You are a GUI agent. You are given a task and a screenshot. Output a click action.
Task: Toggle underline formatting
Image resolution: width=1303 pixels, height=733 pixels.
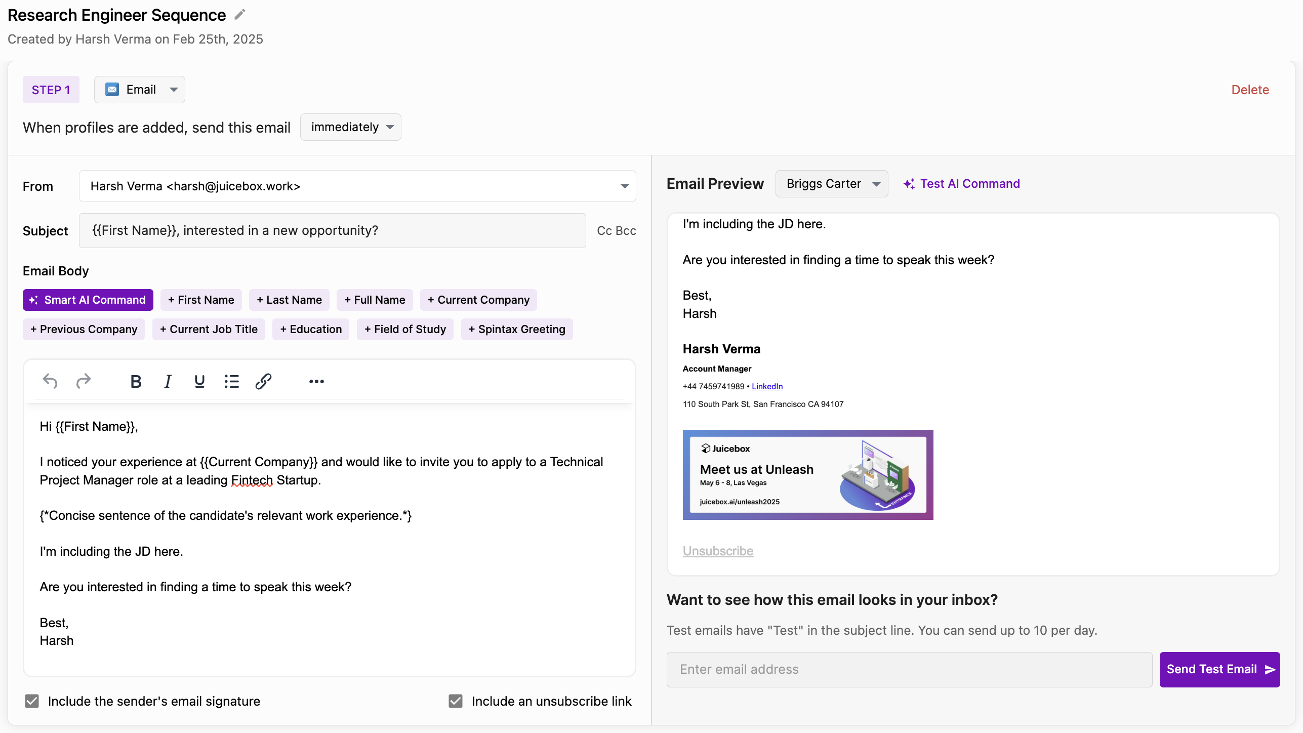click(x=199, y=381)
